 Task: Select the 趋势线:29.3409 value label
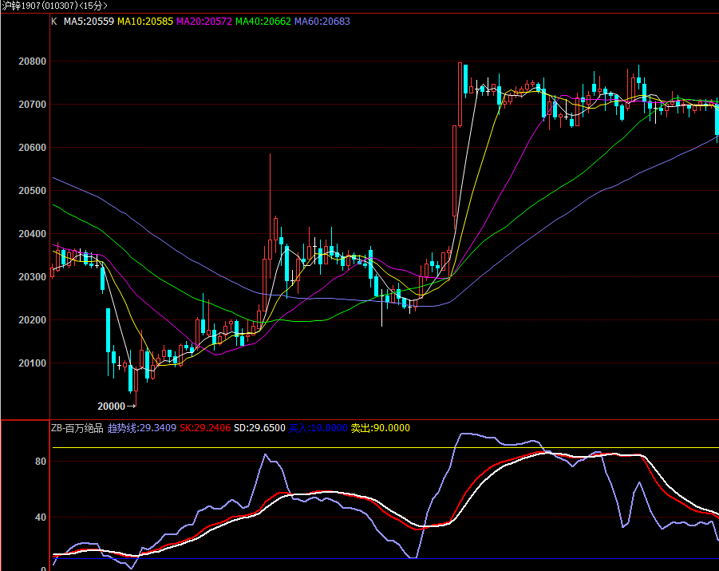[x=142, y=428]
